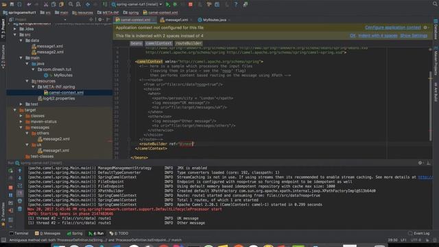
Task: Click the red Stop icon in Run panel
Action: pyautogui.click(x=11, y=187)
